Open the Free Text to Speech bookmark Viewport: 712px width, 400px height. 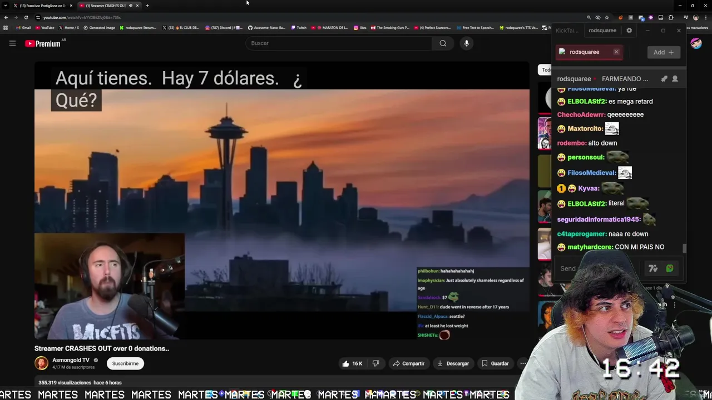(x=474, y=28)
